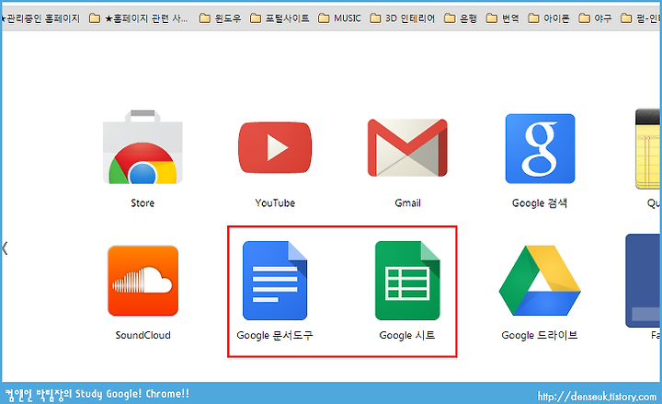Click the Store label text
This screenshot has height=404, width=662.
click(x=143, y=203)
